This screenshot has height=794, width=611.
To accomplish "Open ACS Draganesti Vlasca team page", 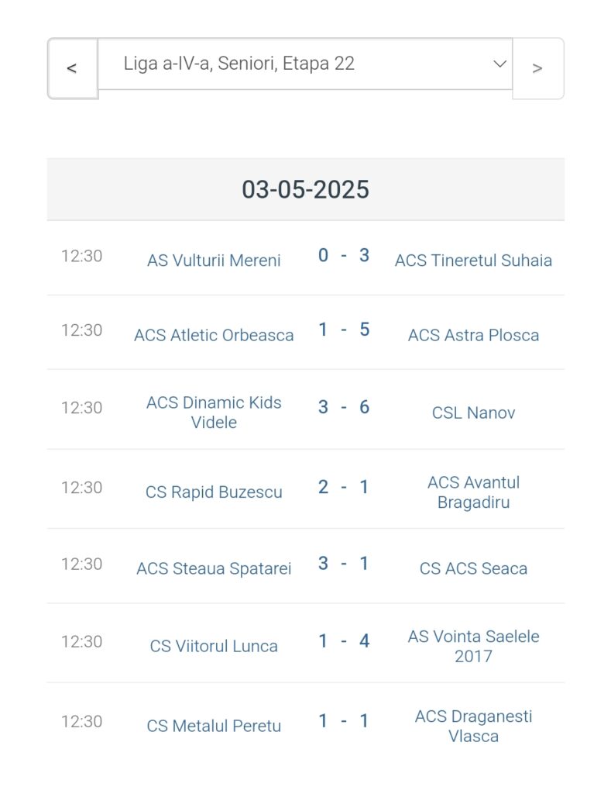I will click(473, 726).
